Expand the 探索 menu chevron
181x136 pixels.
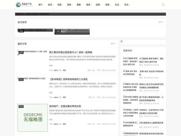coord(111,5)
